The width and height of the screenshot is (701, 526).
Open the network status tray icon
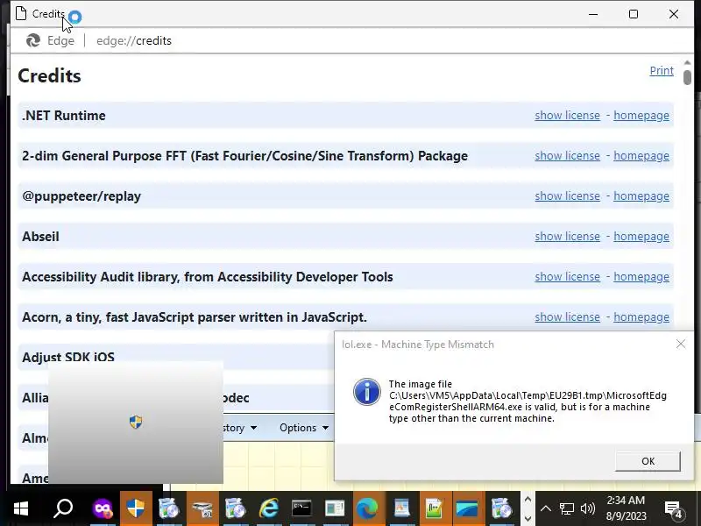(x=566, y=508)
